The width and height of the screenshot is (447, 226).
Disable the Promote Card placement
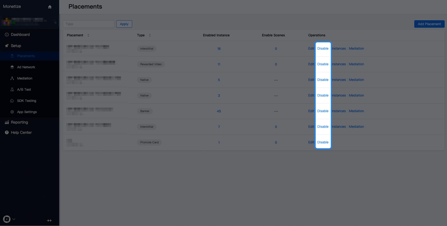(323, 142)
